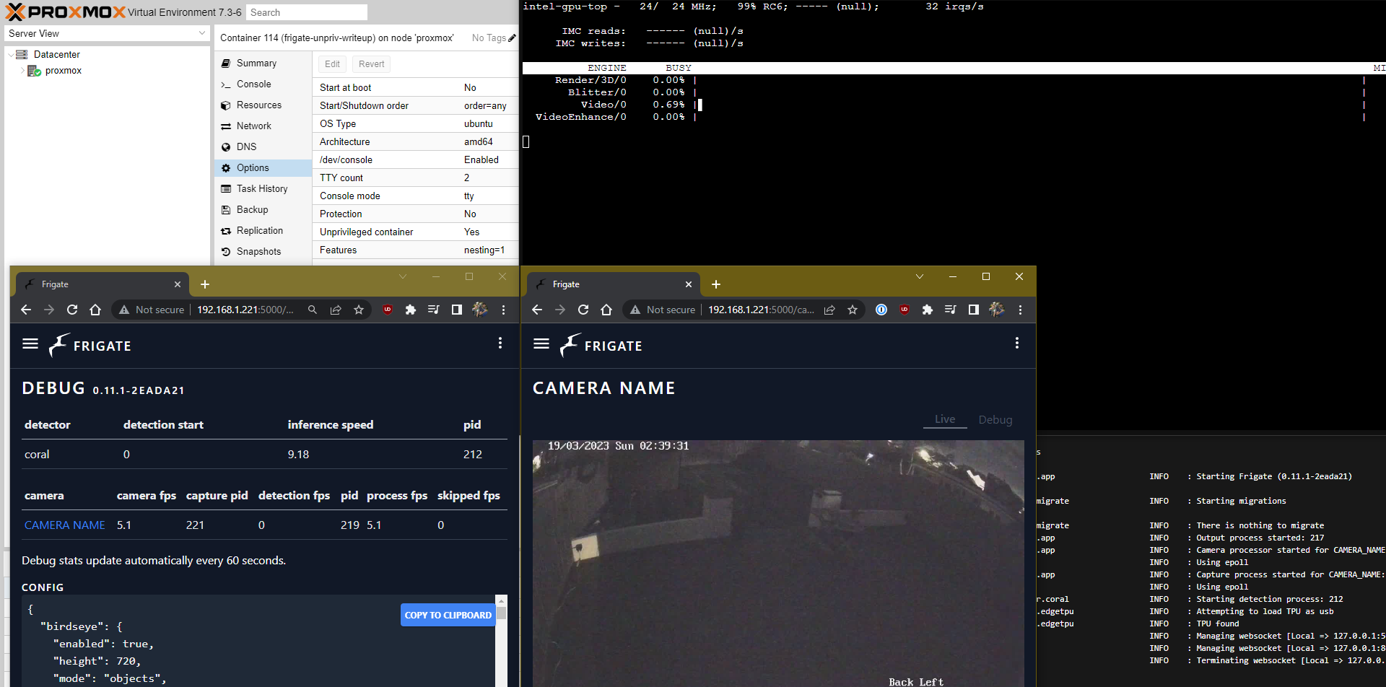Viewport: 1386px width, 687px height.
Task: Share the page from the left browser address bar
Action: pos(336,310)
